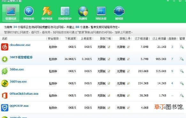Open manage tool for OfficeClickToRun.exe
This screenshot has height=118, width=186.
(182, 95)
